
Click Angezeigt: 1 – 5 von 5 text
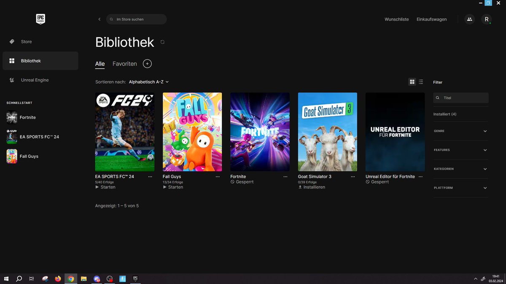tap(117, 206)
